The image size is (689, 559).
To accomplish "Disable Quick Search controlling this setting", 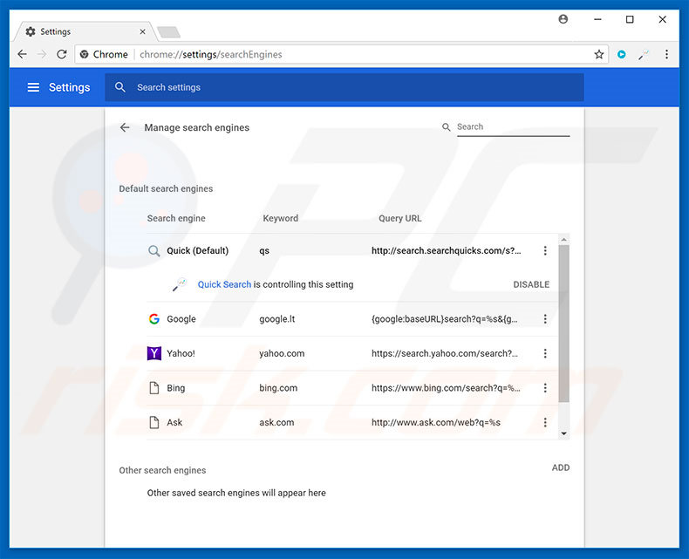I will (531, 285).
